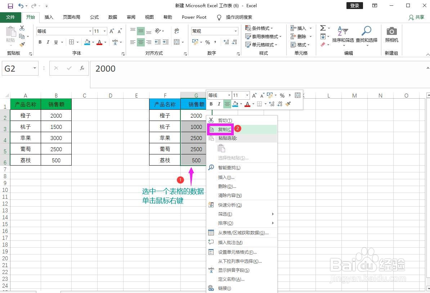Apply percent style from the Number group
The width and height of the screenshot is (430, 293).
click(x=207, y=42)
